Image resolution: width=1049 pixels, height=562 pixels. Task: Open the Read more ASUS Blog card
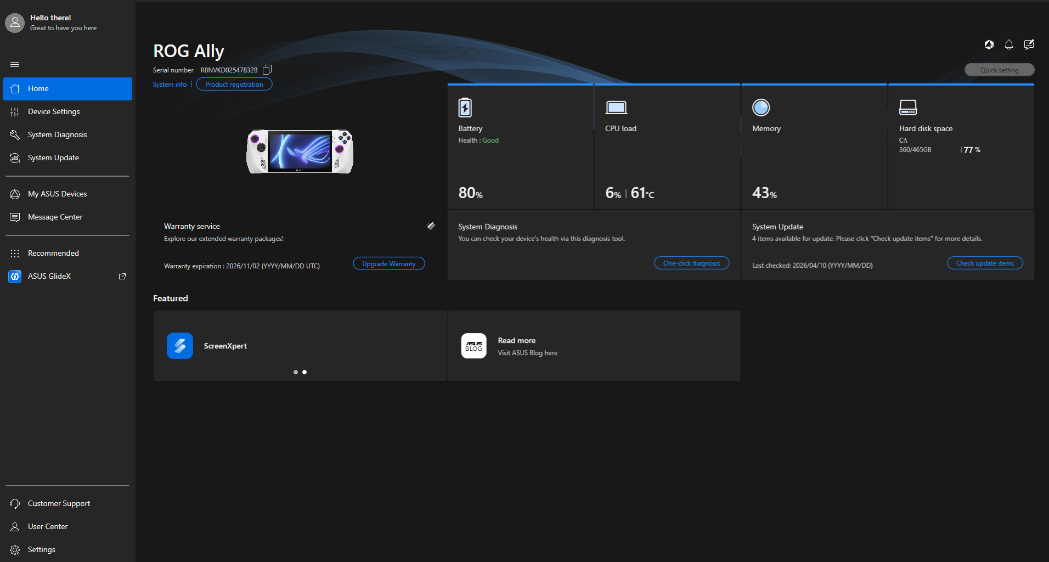click(x=594, y=346)
